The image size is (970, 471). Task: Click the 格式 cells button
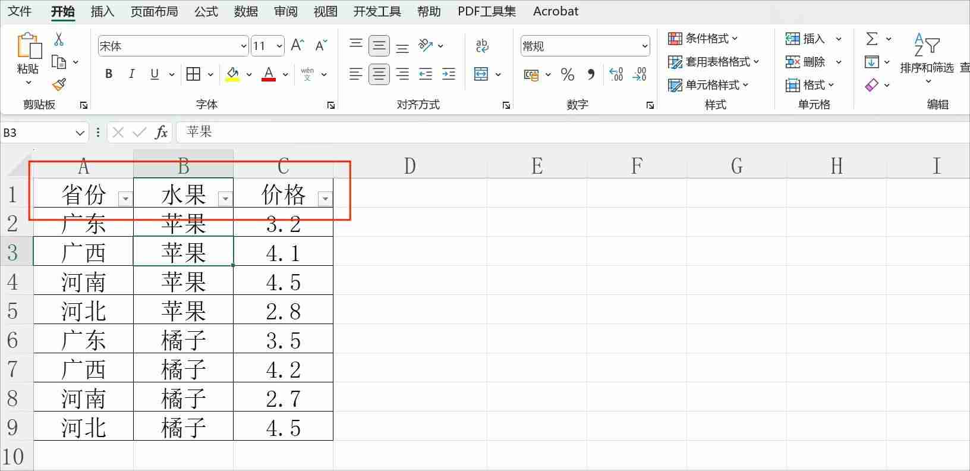pyautogui.click(x=810, y=85)
